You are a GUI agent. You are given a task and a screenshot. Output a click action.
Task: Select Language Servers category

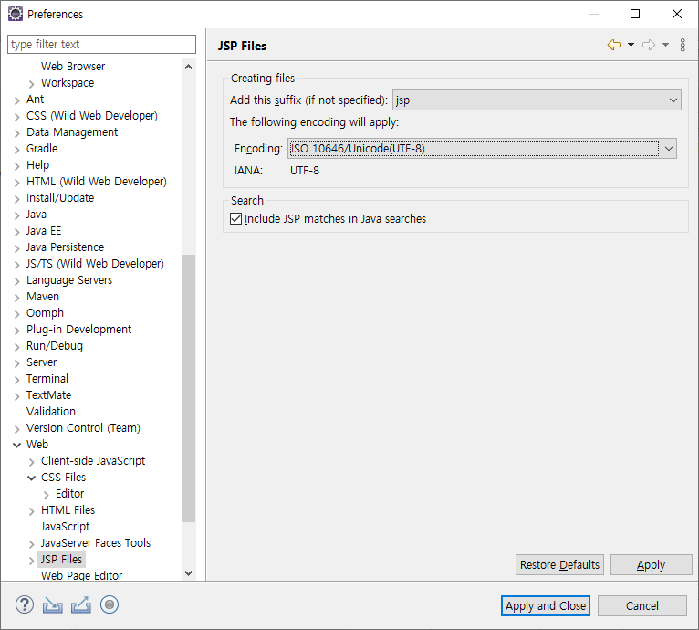tap(69, 279)
